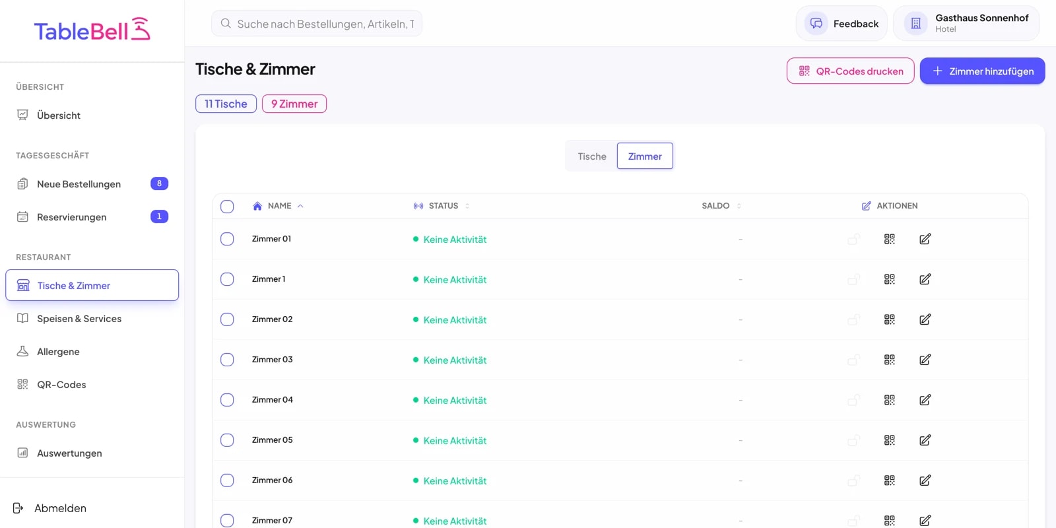
Task: Click the edit pencil for Zimmer 06
Action: 925,480
